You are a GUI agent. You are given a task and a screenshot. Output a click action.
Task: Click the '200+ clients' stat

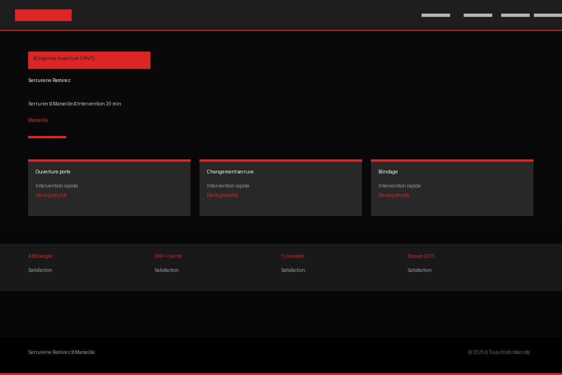tap(168, 256)
